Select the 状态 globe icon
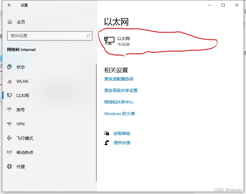Image resolution: width=246 pixels, height=194 pixels. tap(9, 67)
